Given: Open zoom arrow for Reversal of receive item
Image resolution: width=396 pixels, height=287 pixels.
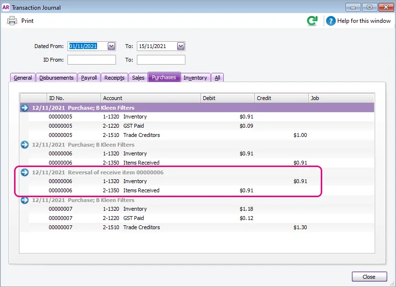Looking at the screenshot, I should click(25, 172).
